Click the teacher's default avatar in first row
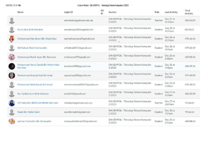This screenshot has height=145, width=205. point(12,21)
